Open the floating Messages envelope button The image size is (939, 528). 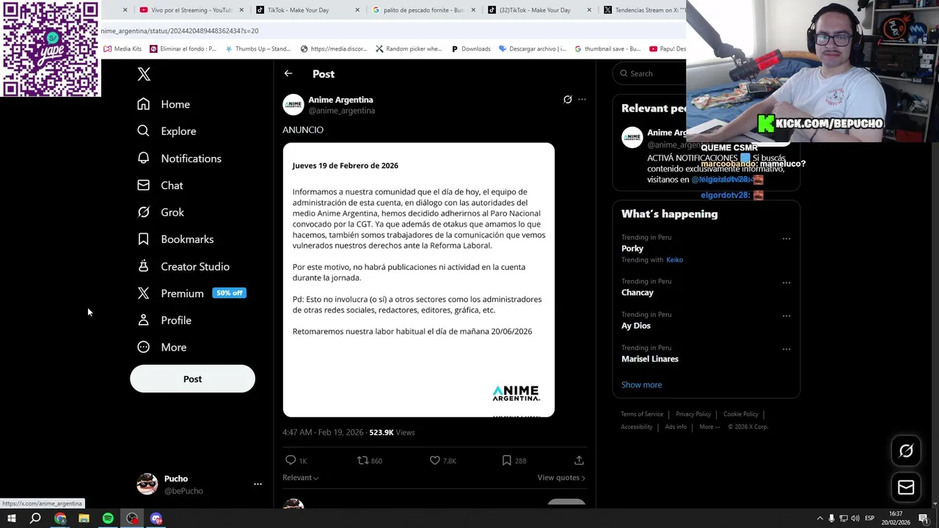(906, 487)
